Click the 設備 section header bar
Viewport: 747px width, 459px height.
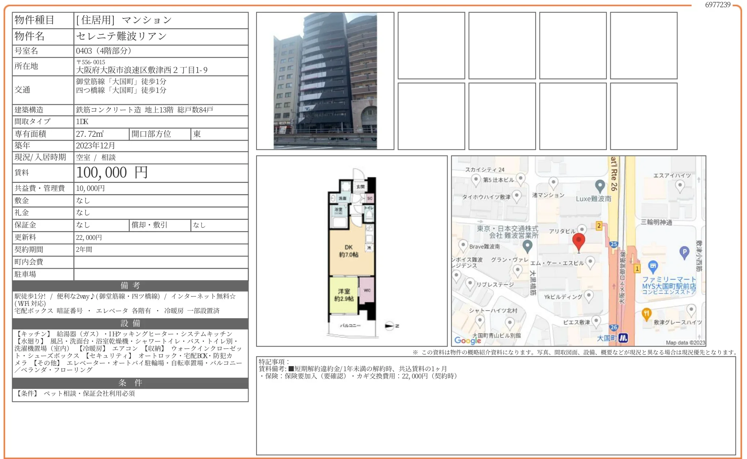pyautogui.click(x=130, y=324)
